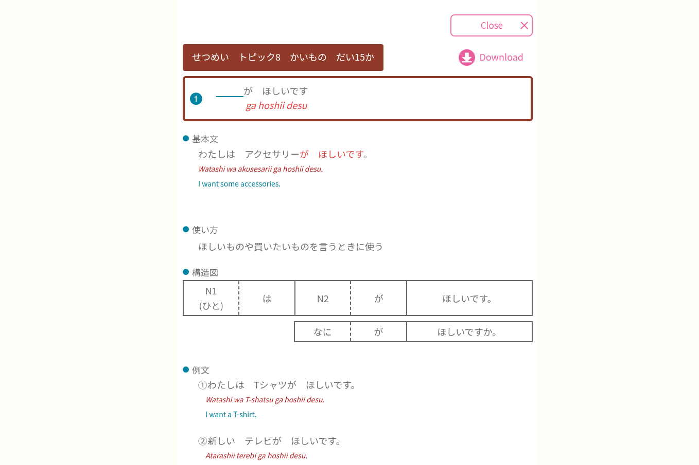Viewport: 699px width, 465px height.
Task: Select the せつめい トピック8 かいもの heading bar
Action: (283, 58)
